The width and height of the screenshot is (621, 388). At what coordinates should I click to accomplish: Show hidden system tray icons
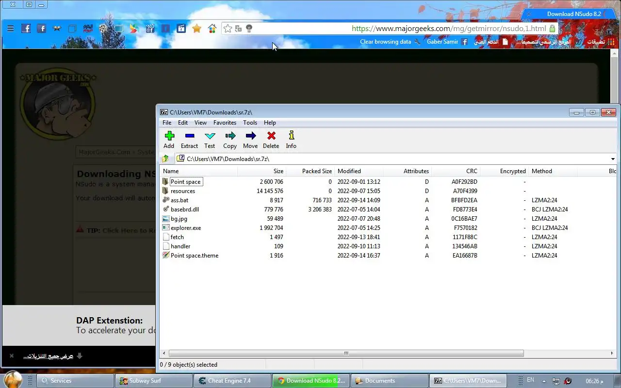544,381
